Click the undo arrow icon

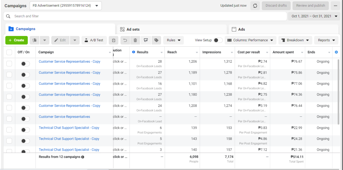pos(125,40)
